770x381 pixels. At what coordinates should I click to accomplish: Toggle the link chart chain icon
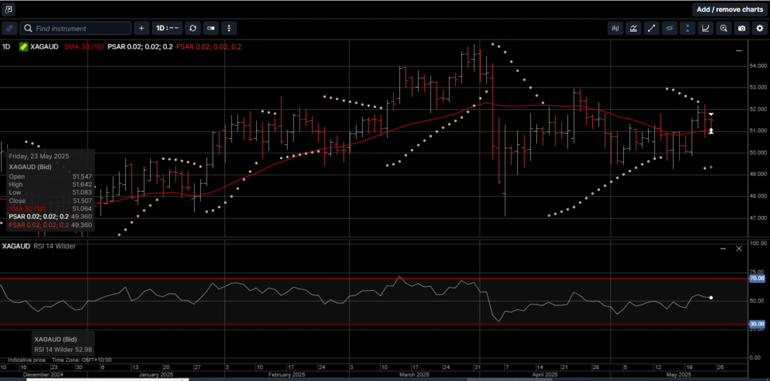coord(9,28)
